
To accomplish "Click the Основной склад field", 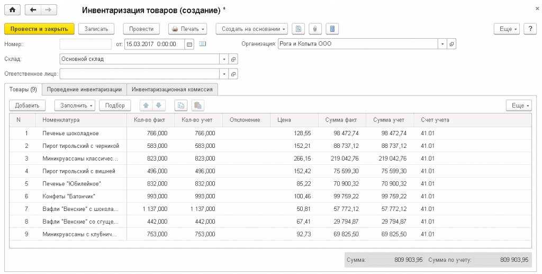I will point(140,59).
